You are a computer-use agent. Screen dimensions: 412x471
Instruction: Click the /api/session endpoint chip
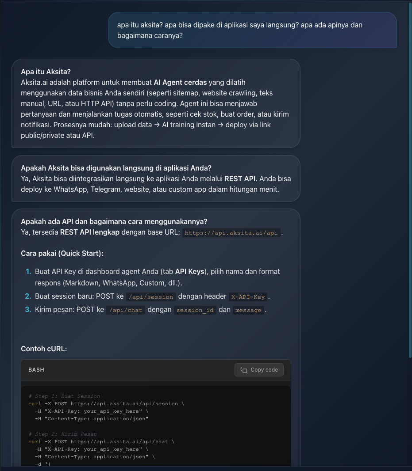[150, 296]
